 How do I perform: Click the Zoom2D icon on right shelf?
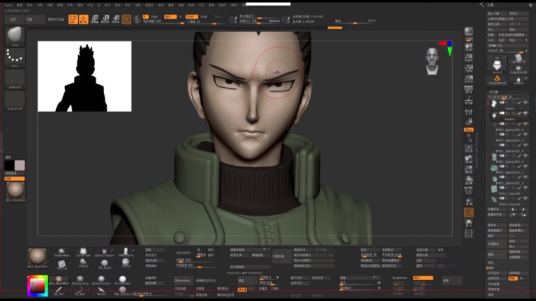tap(469, 58)
